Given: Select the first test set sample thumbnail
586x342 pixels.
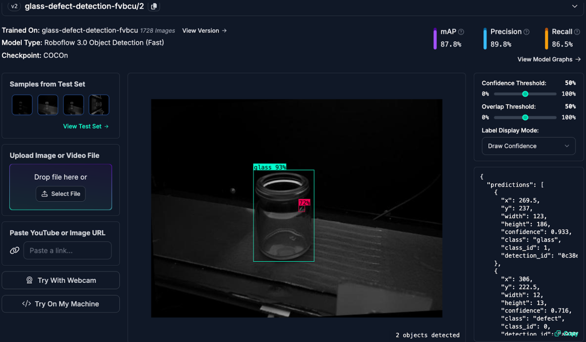Looking at the screenshot, I should pos(22,105).
